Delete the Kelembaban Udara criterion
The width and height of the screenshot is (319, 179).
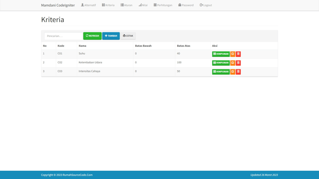point(238,63)
